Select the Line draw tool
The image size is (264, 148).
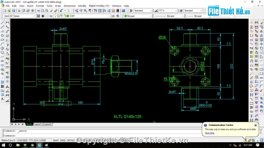(x=2, y=23)
